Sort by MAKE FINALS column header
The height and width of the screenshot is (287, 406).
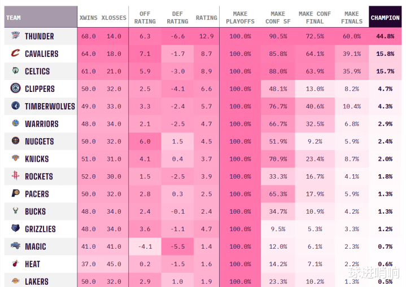352,17
